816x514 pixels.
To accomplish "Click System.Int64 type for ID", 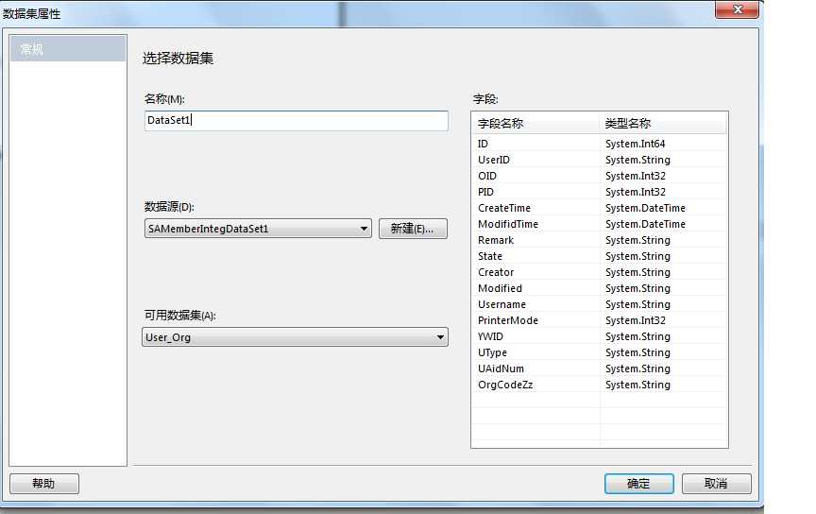I will point(636,144).
